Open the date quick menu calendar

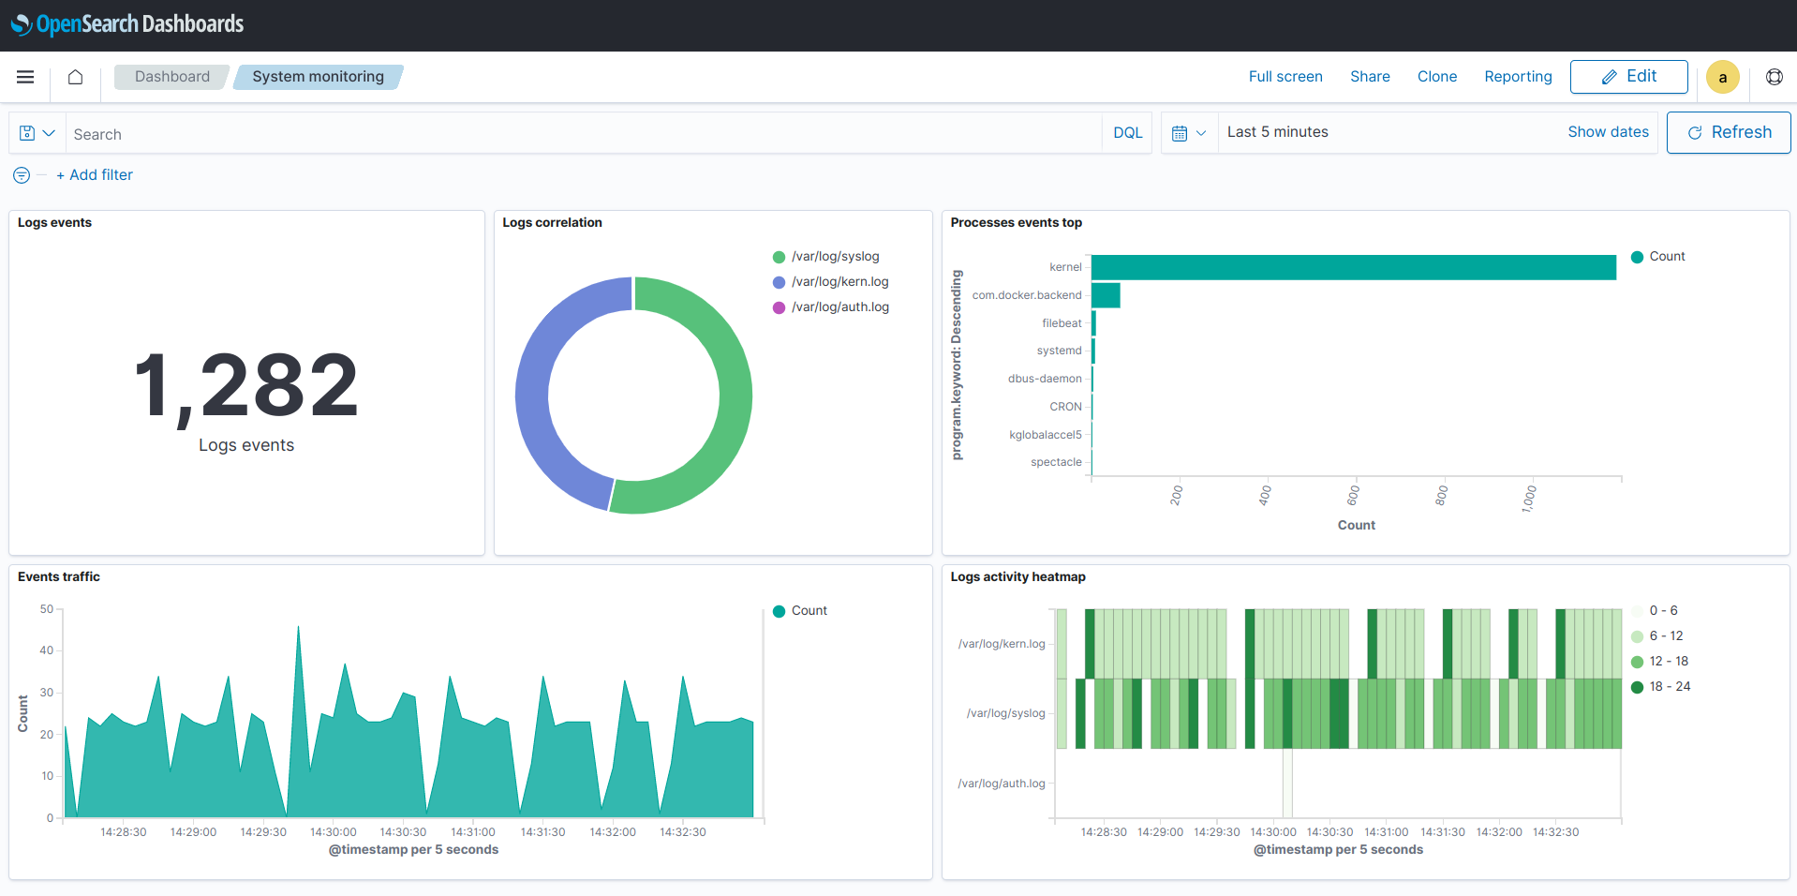(1189, 133)
